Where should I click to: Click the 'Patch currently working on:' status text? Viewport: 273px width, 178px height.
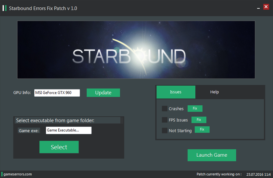tap(219, 174)
